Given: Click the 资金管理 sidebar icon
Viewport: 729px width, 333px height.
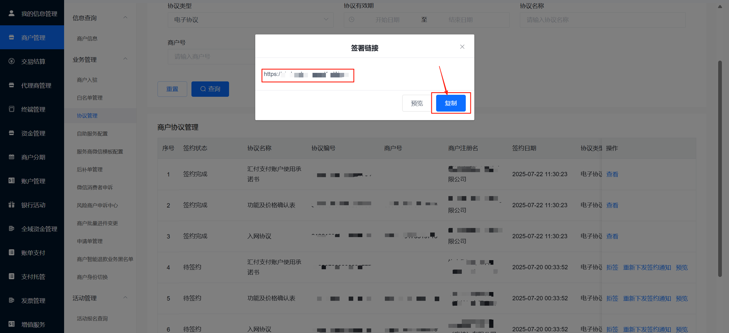Looking at the screenshot, I should [11, 133].
